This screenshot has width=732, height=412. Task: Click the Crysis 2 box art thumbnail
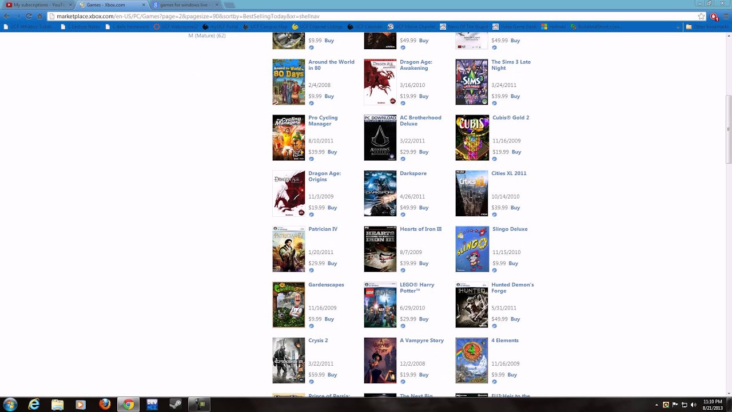[289, 360]
